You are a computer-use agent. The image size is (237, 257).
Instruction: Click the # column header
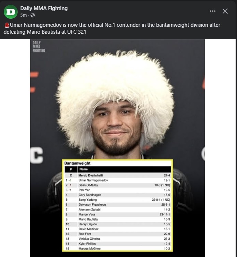tap(71, 169)
